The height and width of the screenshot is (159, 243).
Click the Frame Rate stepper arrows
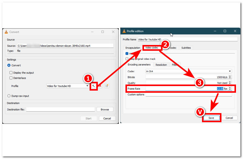pyautogui.click(x=230, y=88)
